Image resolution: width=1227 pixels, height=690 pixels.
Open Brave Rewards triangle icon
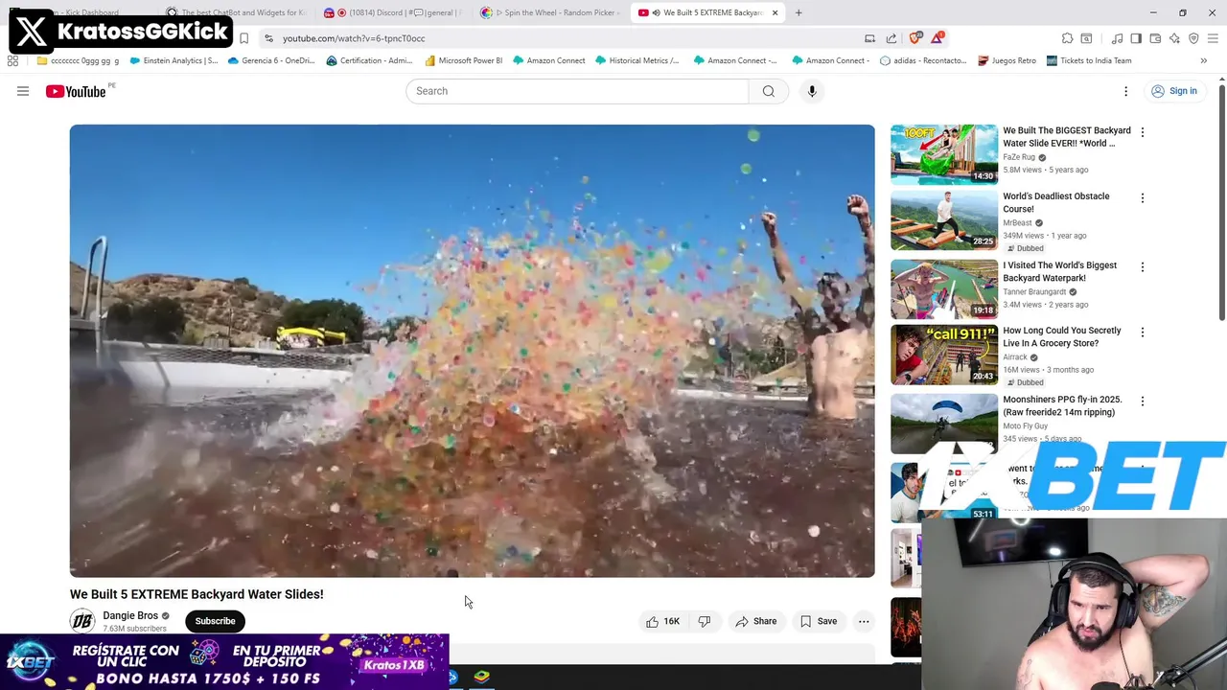coord(938,38)
